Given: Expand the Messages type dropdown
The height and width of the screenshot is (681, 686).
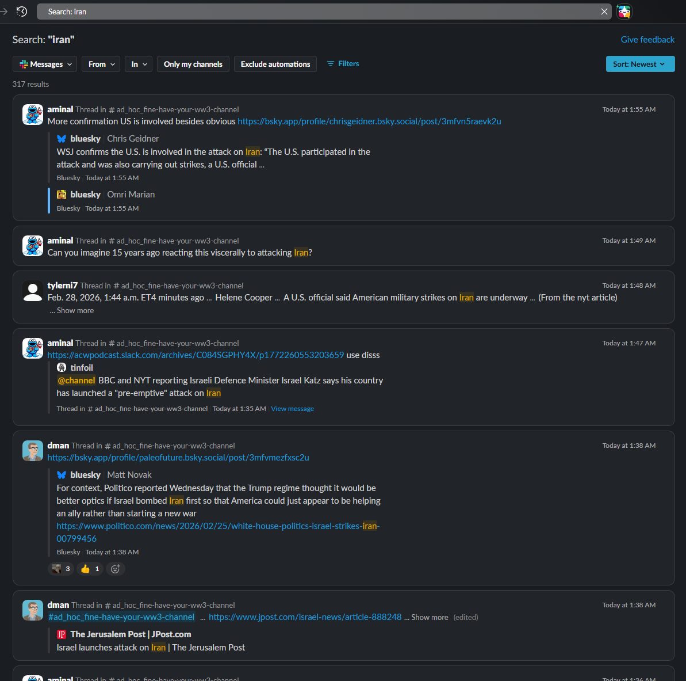Looking at the screenshot, I should click(45, 64).
